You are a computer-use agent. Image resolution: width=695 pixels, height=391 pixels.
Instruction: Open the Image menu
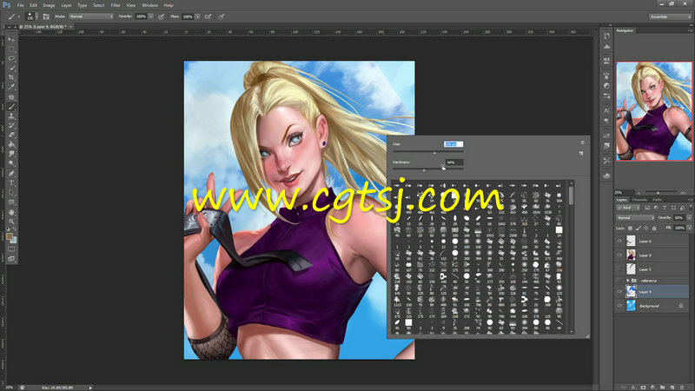point(49,5)
